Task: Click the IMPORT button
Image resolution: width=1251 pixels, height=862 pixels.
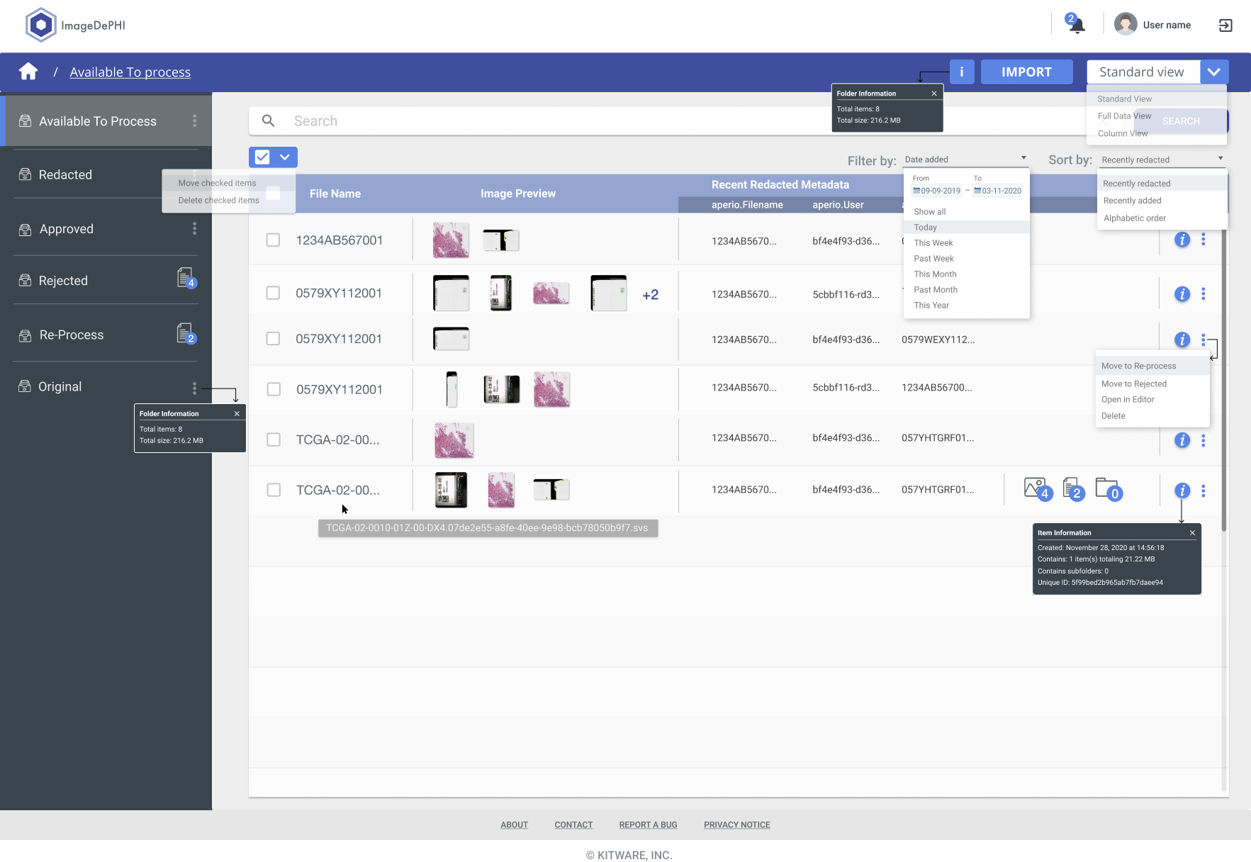Action: click(x=1026, y=72)
